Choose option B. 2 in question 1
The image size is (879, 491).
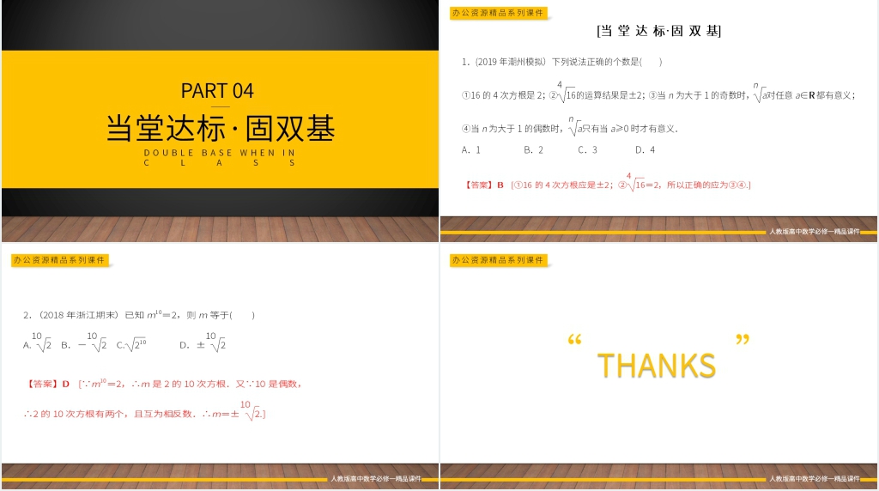[533, 149]
